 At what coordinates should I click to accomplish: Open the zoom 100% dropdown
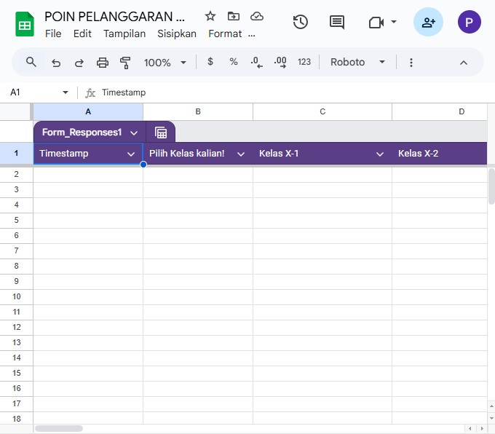click(165, 63)
